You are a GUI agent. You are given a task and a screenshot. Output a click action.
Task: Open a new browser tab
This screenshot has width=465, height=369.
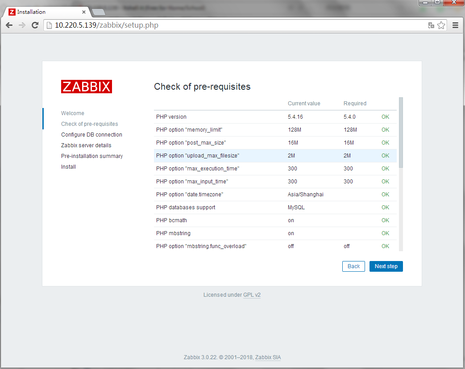pyautogui.click(x=99, y=12)
